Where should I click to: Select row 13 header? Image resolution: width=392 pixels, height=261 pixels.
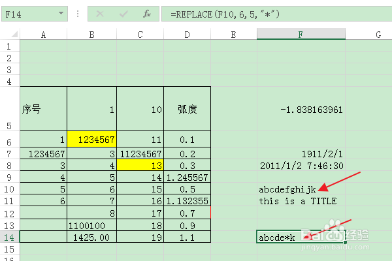point(10,225)
